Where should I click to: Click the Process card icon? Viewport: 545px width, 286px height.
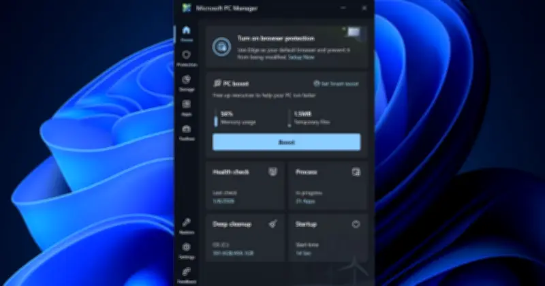(356, 172)
